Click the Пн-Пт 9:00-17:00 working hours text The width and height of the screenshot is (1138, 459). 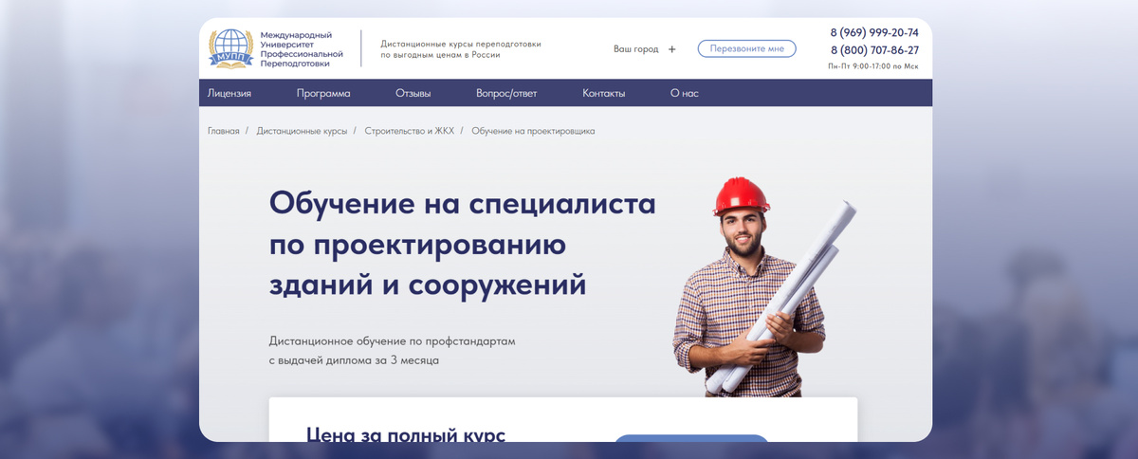873,66
